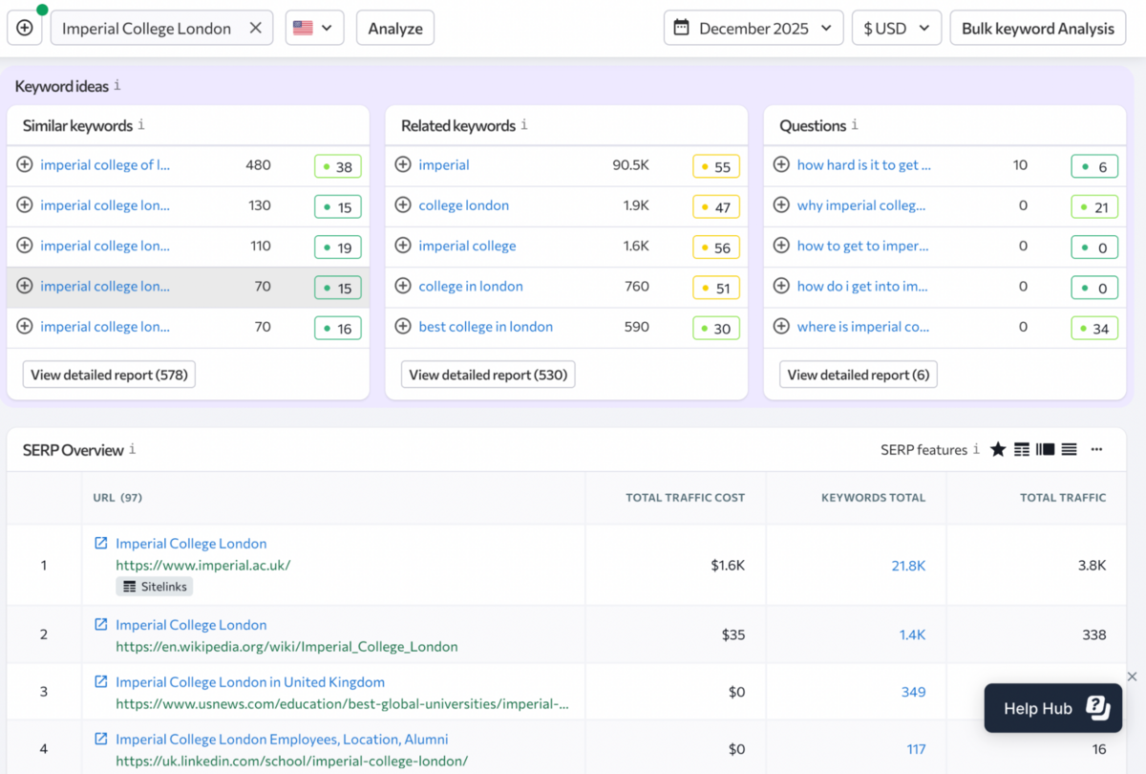
Task: Open external link icon for LinkedIn result
Action: click(101, 739)
